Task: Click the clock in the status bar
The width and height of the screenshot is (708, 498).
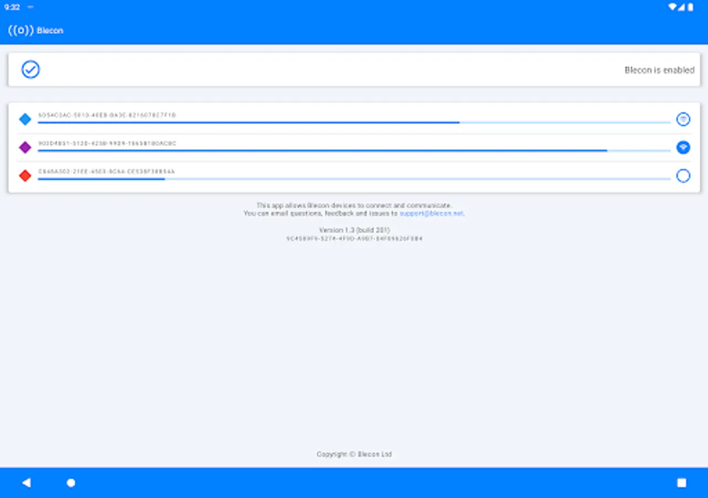Action: pos(12,7)
